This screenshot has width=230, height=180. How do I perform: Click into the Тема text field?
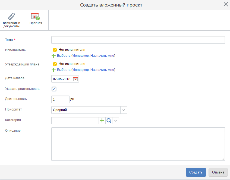tap(138, 40)
